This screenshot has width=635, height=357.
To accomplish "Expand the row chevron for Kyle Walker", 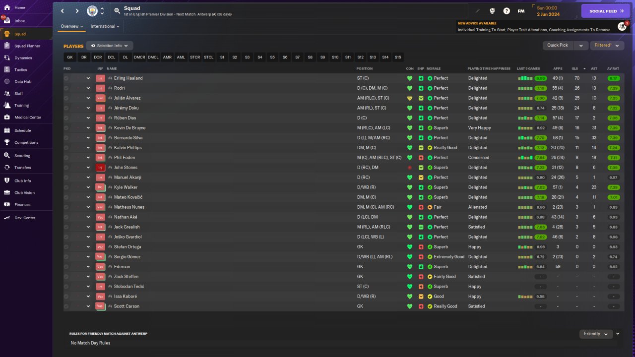I will [x=88, y=187].
